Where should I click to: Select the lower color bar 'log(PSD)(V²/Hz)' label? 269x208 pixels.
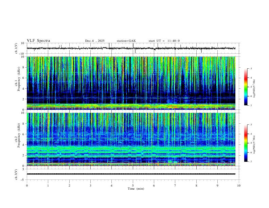pyautogui.click(x=254, y=145)
